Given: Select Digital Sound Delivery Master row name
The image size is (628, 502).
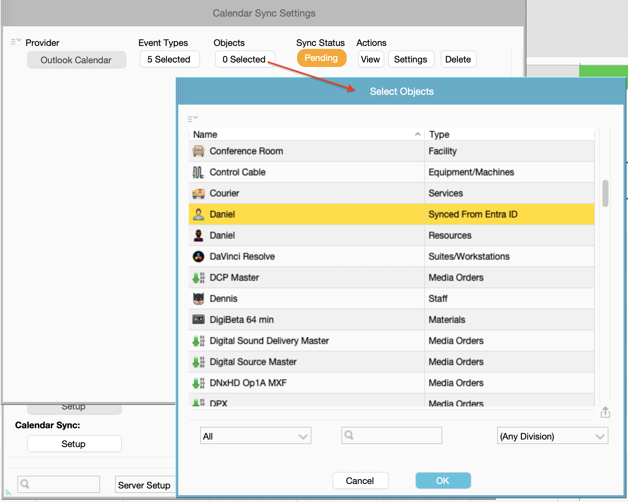Looking at the screenshot, I should 269,341.
